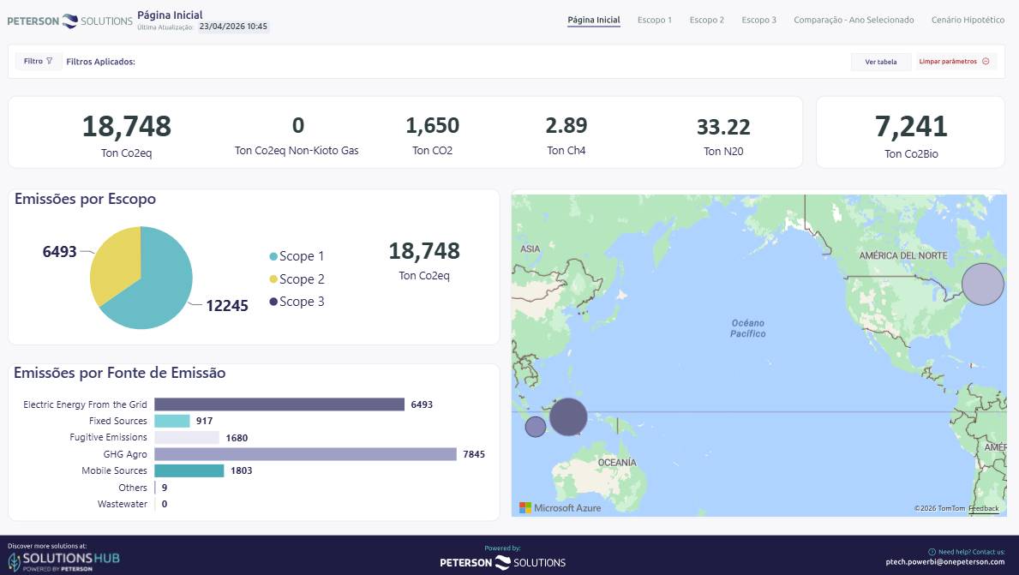Click the 23/04/2026 10:45 update timestamp
Screen dimensions: 1019x575
(x=233, y=27)
